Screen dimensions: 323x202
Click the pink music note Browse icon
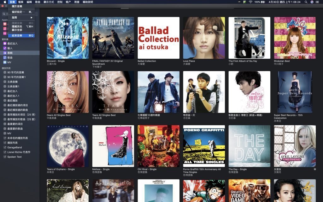5,29
